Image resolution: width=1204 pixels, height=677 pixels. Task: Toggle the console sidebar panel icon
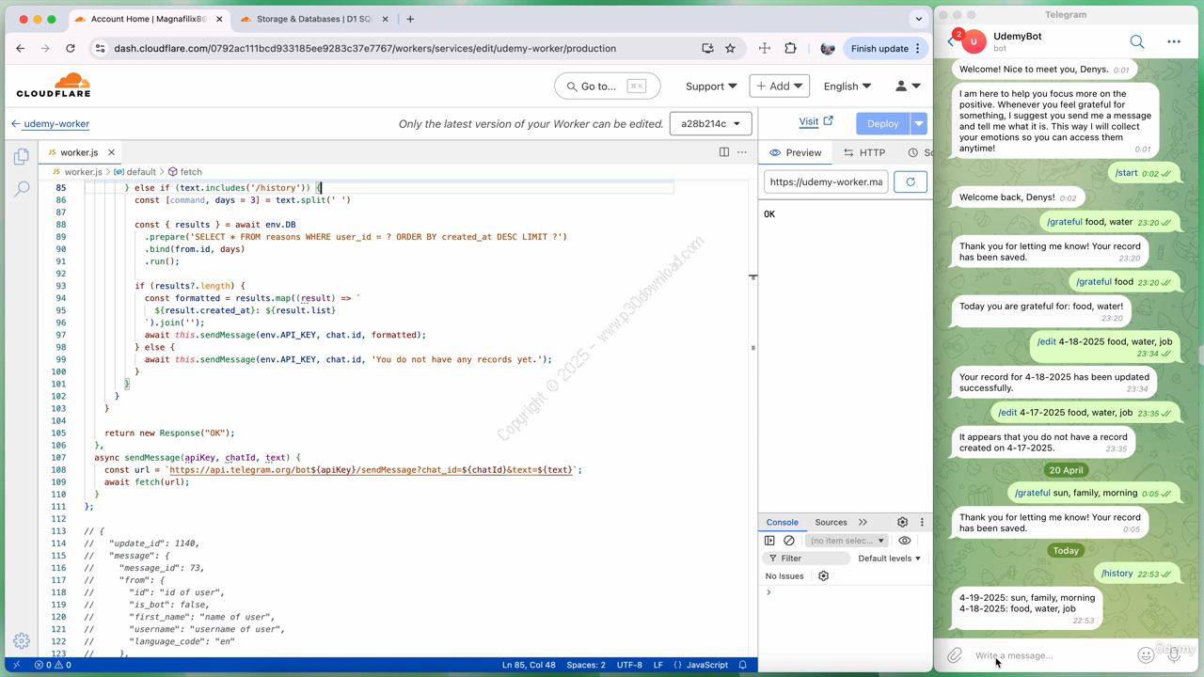pyautogui.click(x=769, y=541)
